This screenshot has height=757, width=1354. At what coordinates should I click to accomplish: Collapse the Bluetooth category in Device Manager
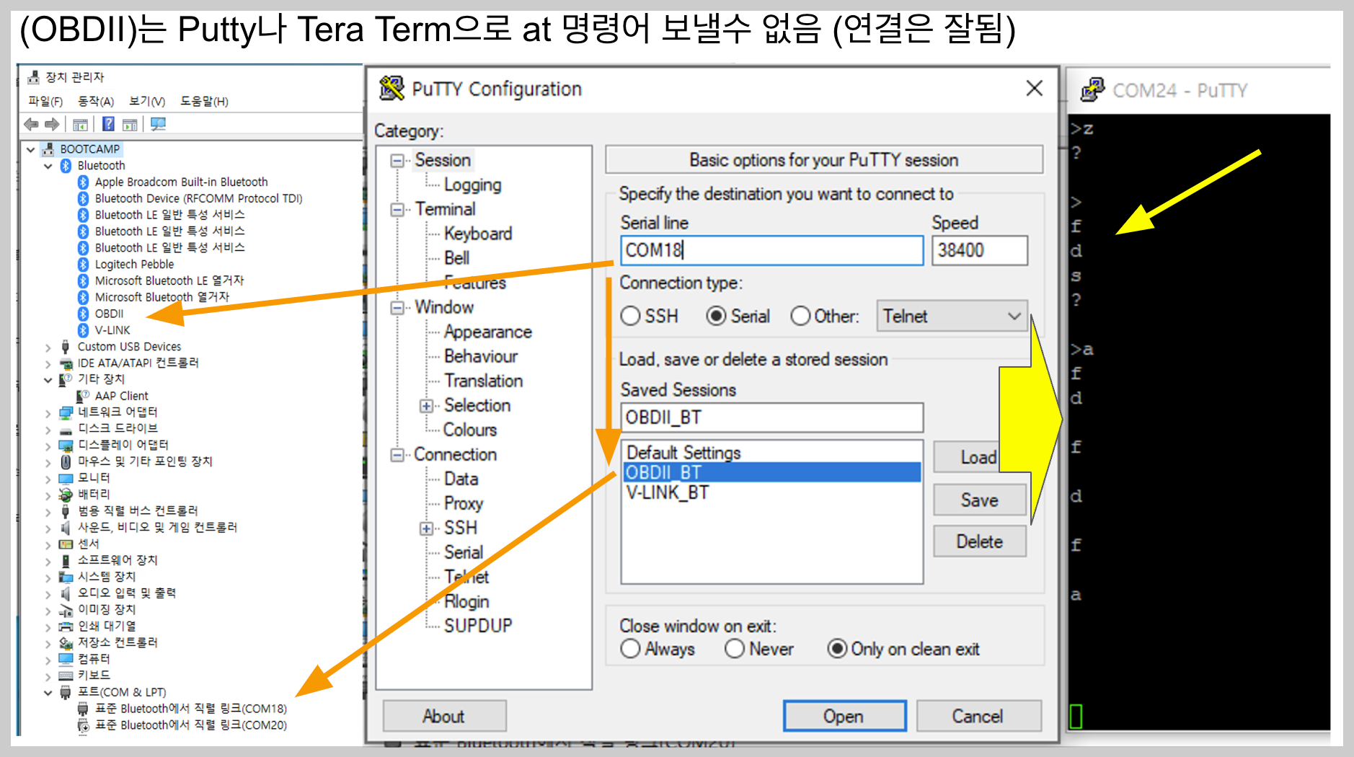pos(48,166)
